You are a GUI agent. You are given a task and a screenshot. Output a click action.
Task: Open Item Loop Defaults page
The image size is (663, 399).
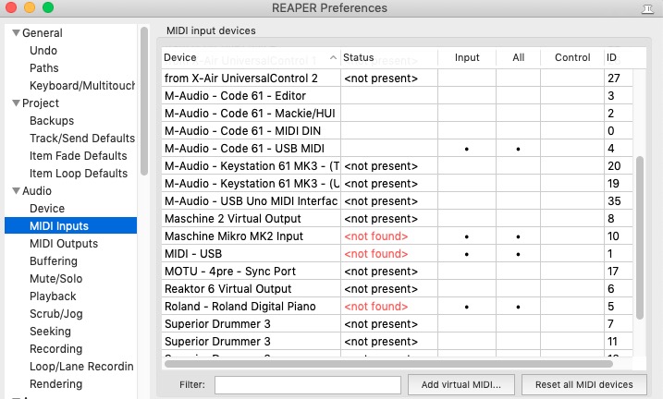tap(79, 174)
